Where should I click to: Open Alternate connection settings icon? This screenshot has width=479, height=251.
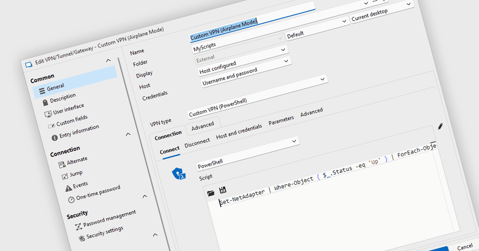61,164
